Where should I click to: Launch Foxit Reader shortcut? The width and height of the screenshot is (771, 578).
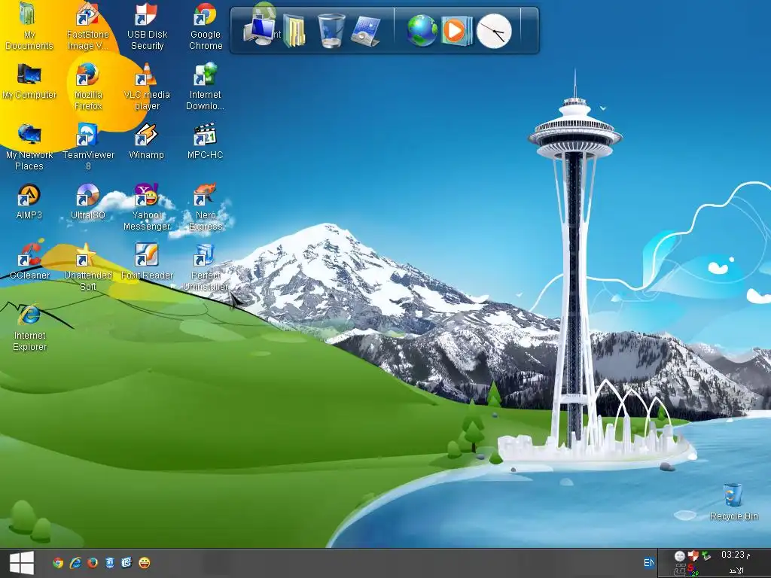pos(147,262)
